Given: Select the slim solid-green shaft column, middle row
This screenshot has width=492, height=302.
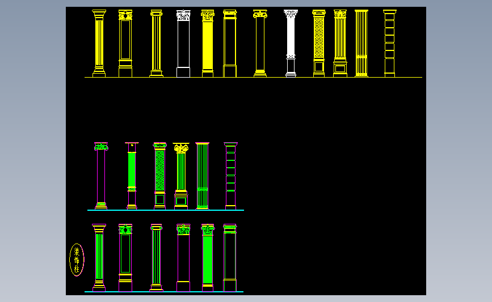Looking at the screenshot, I should (x=132, y=176).
